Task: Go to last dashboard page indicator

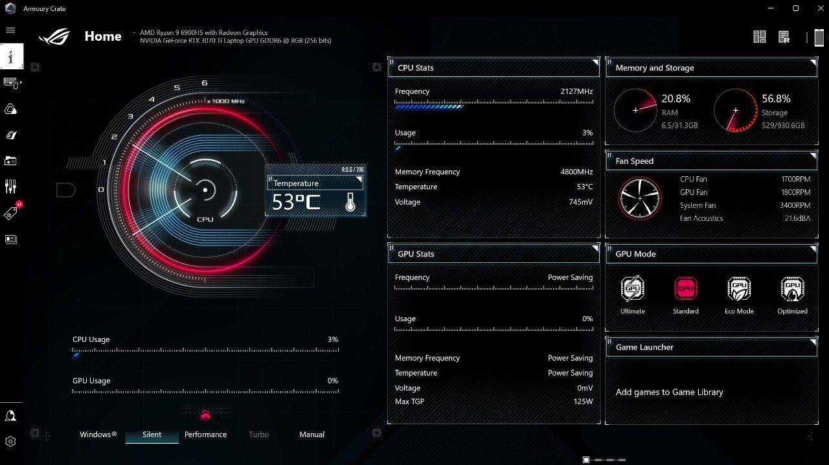Action: pos(622,460)
